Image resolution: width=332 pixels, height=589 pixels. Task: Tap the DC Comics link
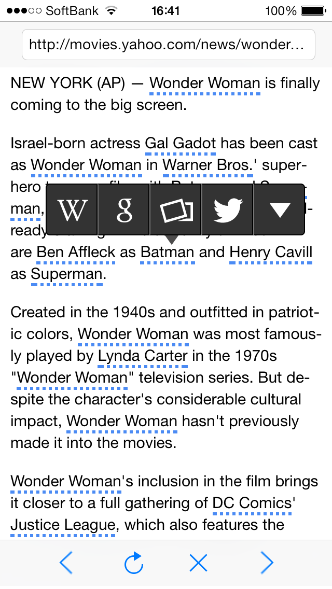click(252, 503)
